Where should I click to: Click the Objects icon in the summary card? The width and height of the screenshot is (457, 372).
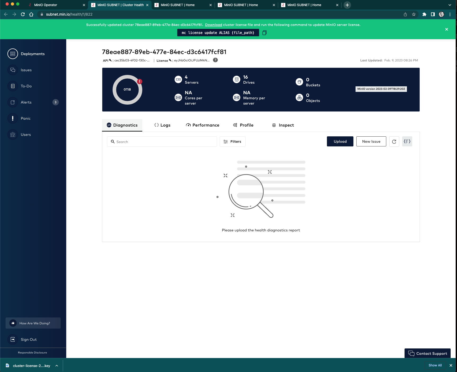[299, 98]
